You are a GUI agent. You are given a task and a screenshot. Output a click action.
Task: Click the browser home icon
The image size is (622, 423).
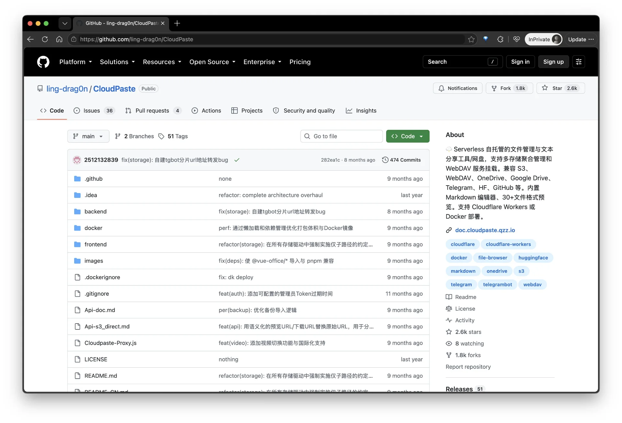click(59, 39)
